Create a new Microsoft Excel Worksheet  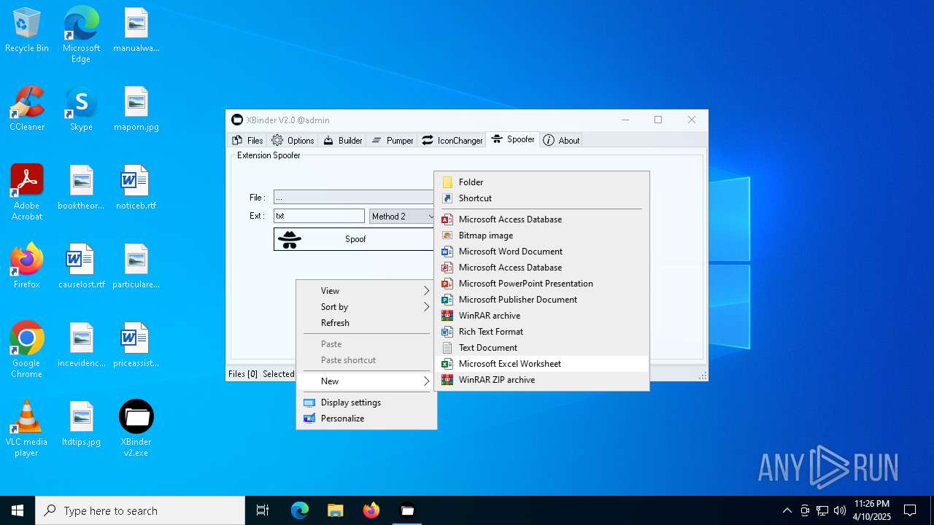[541, 363]
